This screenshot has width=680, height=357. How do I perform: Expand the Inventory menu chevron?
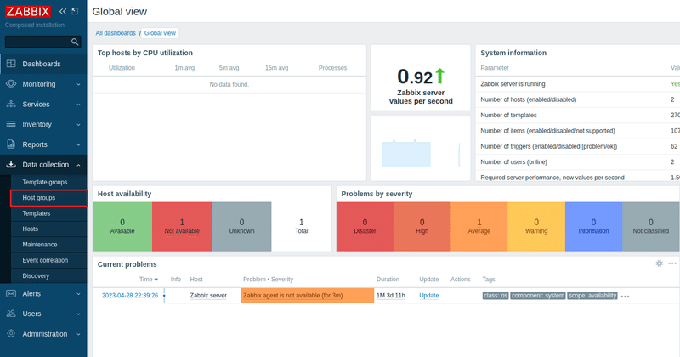78,125
